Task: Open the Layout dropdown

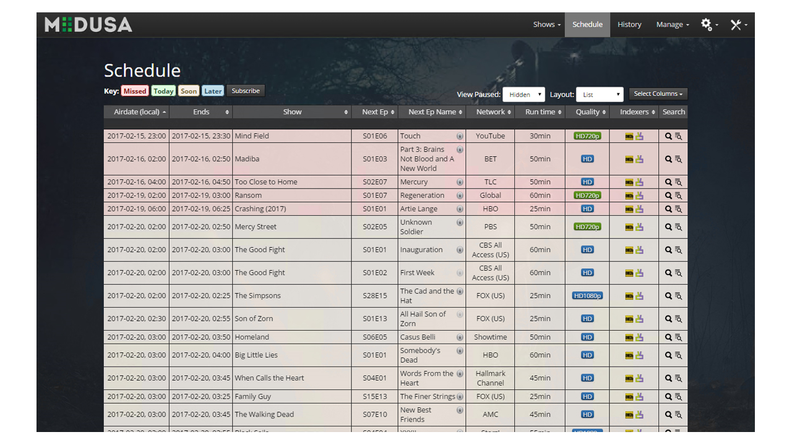Action: 599,95
